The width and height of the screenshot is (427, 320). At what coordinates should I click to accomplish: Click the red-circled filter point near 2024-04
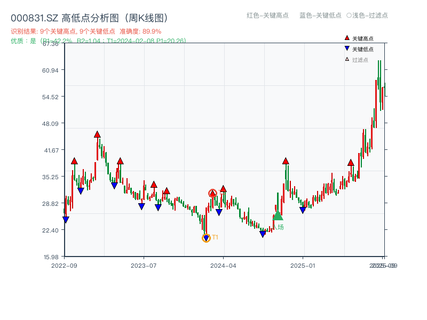point(212,193)
